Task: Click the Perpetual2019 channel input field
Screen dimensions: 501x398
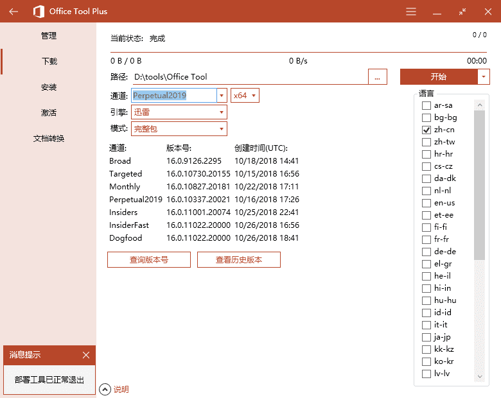Action: (x=174, y=96)
